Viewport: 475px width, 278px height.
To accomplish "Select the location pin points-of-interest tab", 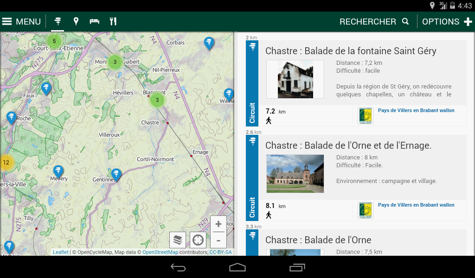I will 76,21.
